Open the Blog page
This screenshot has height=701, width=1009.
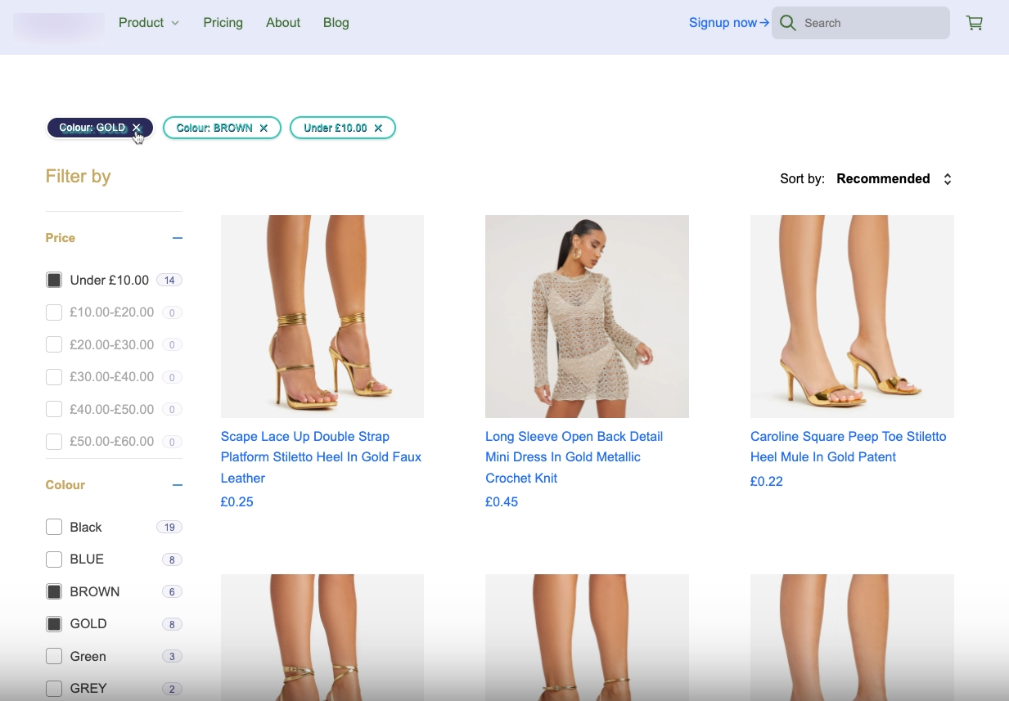point(336,23)
